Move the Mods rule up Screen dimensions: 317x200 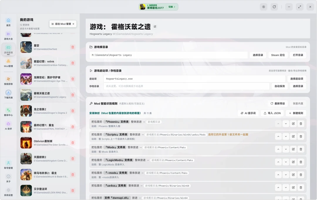[278, 149]
